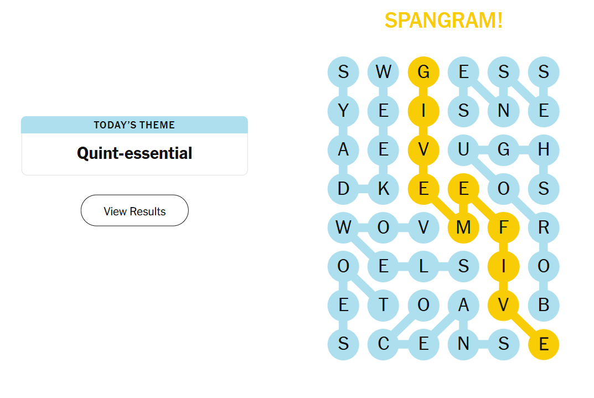
Task: Pick the letter D tile
Action: coord(343,189)
